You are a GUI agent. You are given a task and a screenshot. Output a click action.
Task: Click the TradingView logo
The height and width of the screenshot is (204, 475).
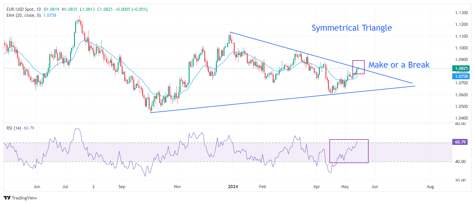[x=20, y=198]
